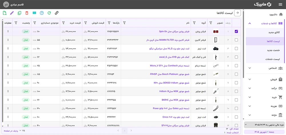Click the green copy/duplicate icon
Image resolution: width=286 pixels, height=135 pixels.
point(19,13)
